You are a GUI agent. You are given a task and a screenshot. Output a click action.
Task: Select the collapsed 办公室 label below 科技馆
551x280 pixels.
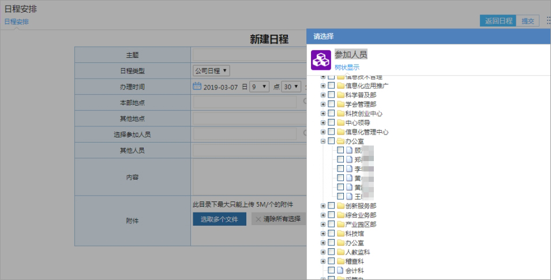(x=355, y=243)
